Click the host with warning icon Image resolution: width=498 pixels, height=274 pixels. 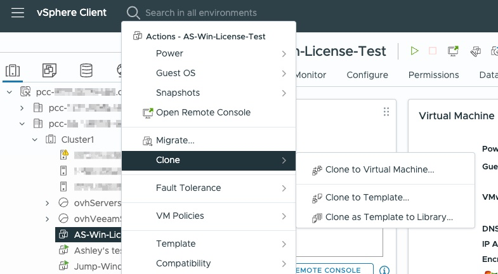tap(64, 155)
